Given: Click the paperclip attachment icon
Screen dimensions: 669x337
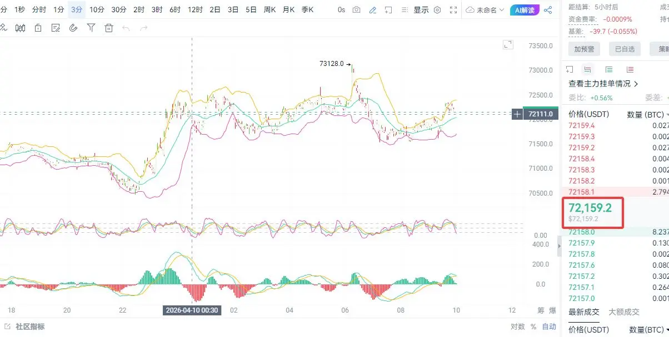Looking at the screenshot, I should tap(73, 28).
